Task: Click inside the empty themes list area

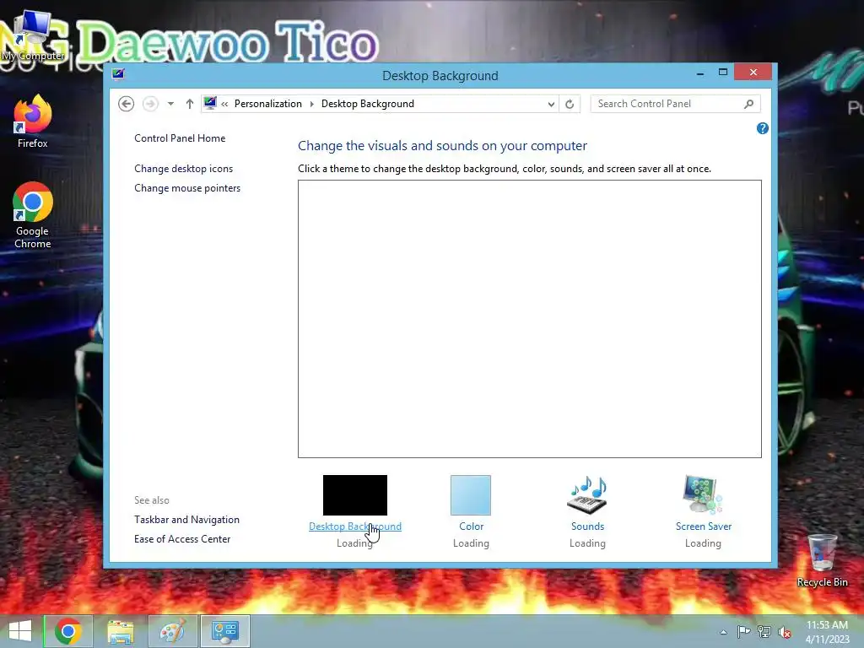Action: tap(530, 318)
